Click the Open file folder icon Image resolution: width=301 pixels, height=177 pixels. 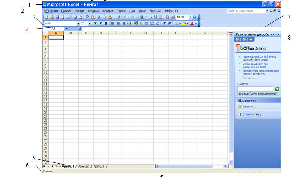click(x=52, y=17)
